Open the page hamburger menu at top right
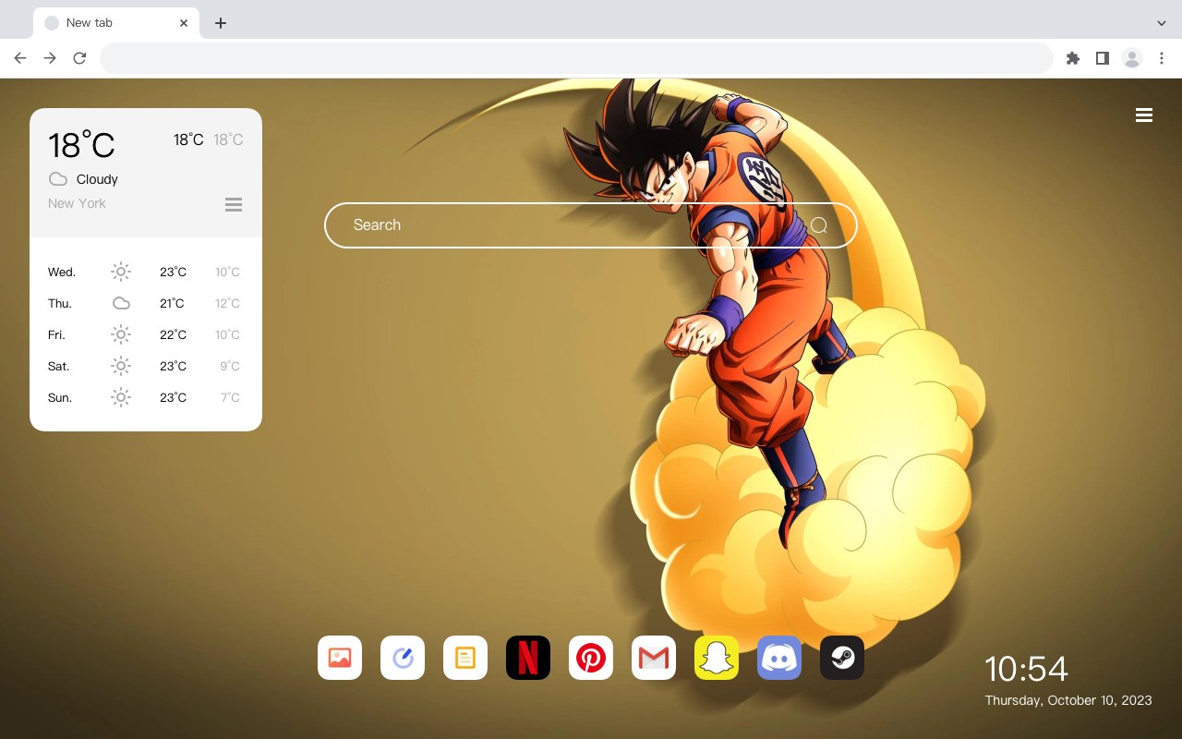The height and width of the screenshot is (739, 1182). [1144, 115]
